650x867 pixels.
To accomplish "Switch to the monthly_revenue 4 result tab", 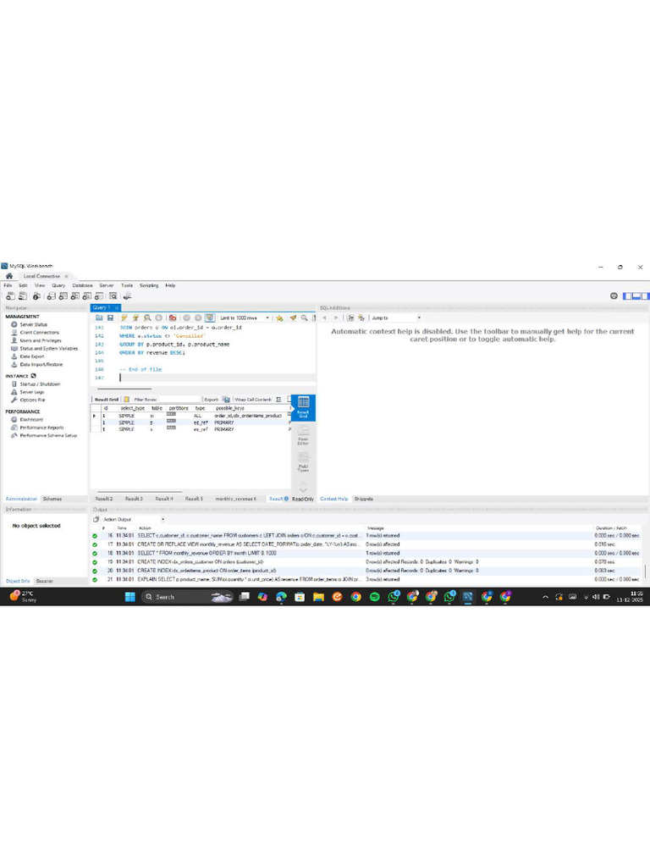I will (x=235, y=499).
